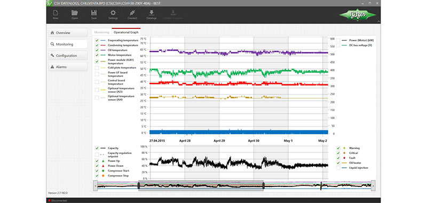Click the selected range in overview timeline
This screenshot has width=427, height=203.
[x=201, y=186]
